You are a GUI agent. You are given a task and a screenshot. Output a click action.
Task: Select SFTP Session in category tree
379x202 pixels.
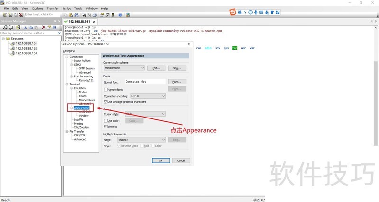[87, 68]
